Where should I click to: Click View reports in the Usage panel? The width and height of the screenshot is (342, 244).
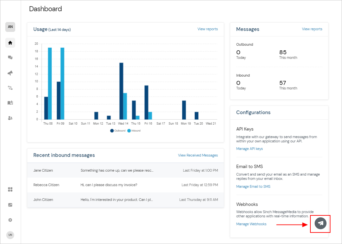coord(208,29)
